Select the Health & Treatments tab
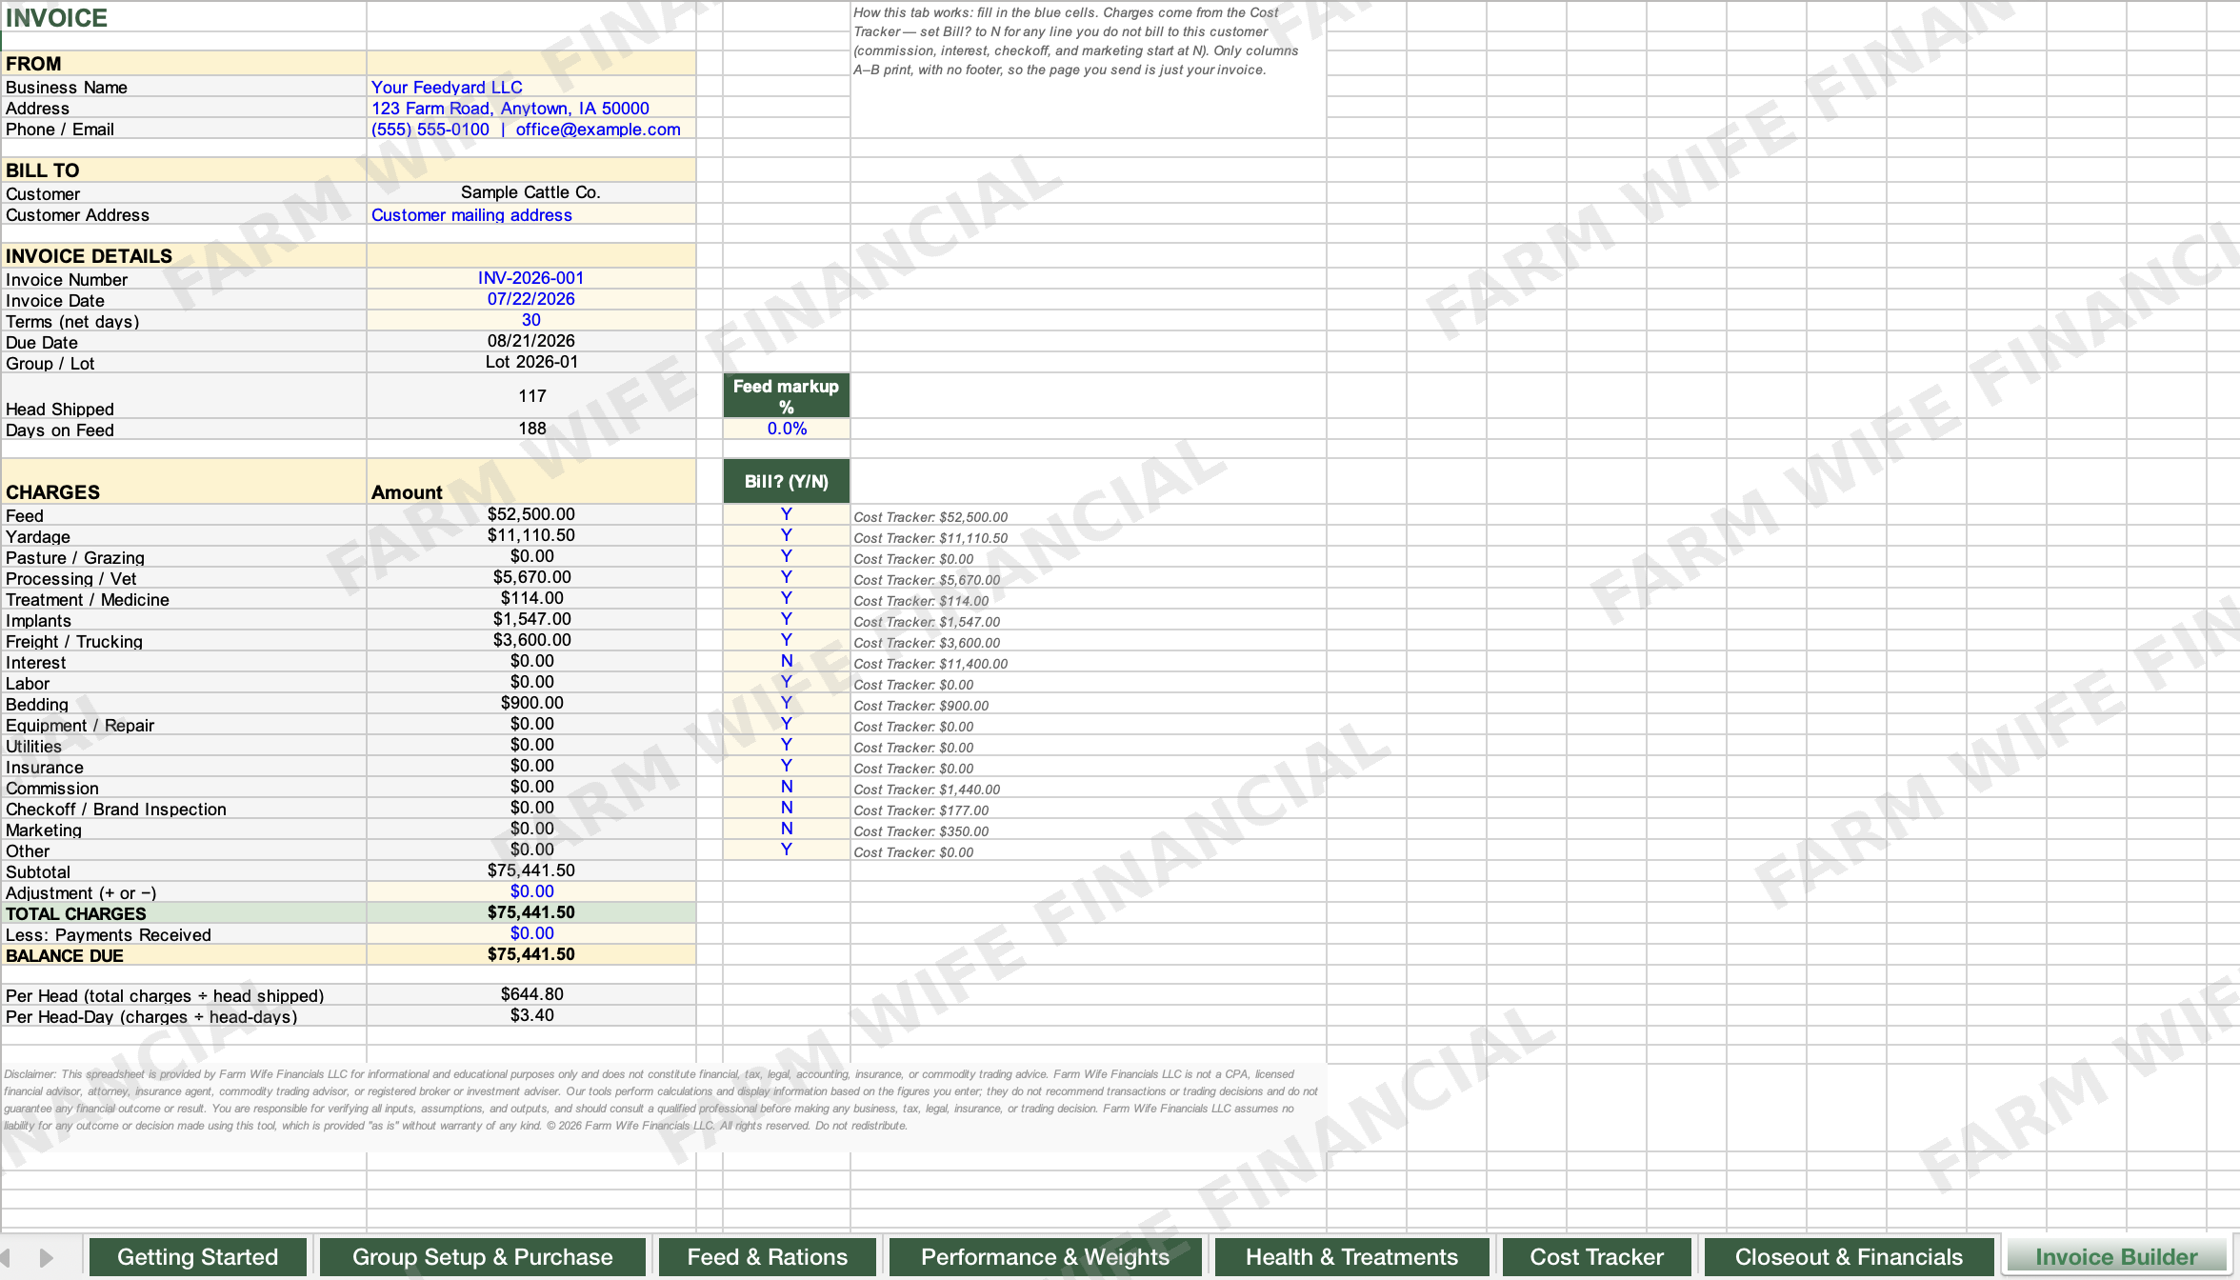This screenshot has width=2240, height=1280. pos(1351,1256)
